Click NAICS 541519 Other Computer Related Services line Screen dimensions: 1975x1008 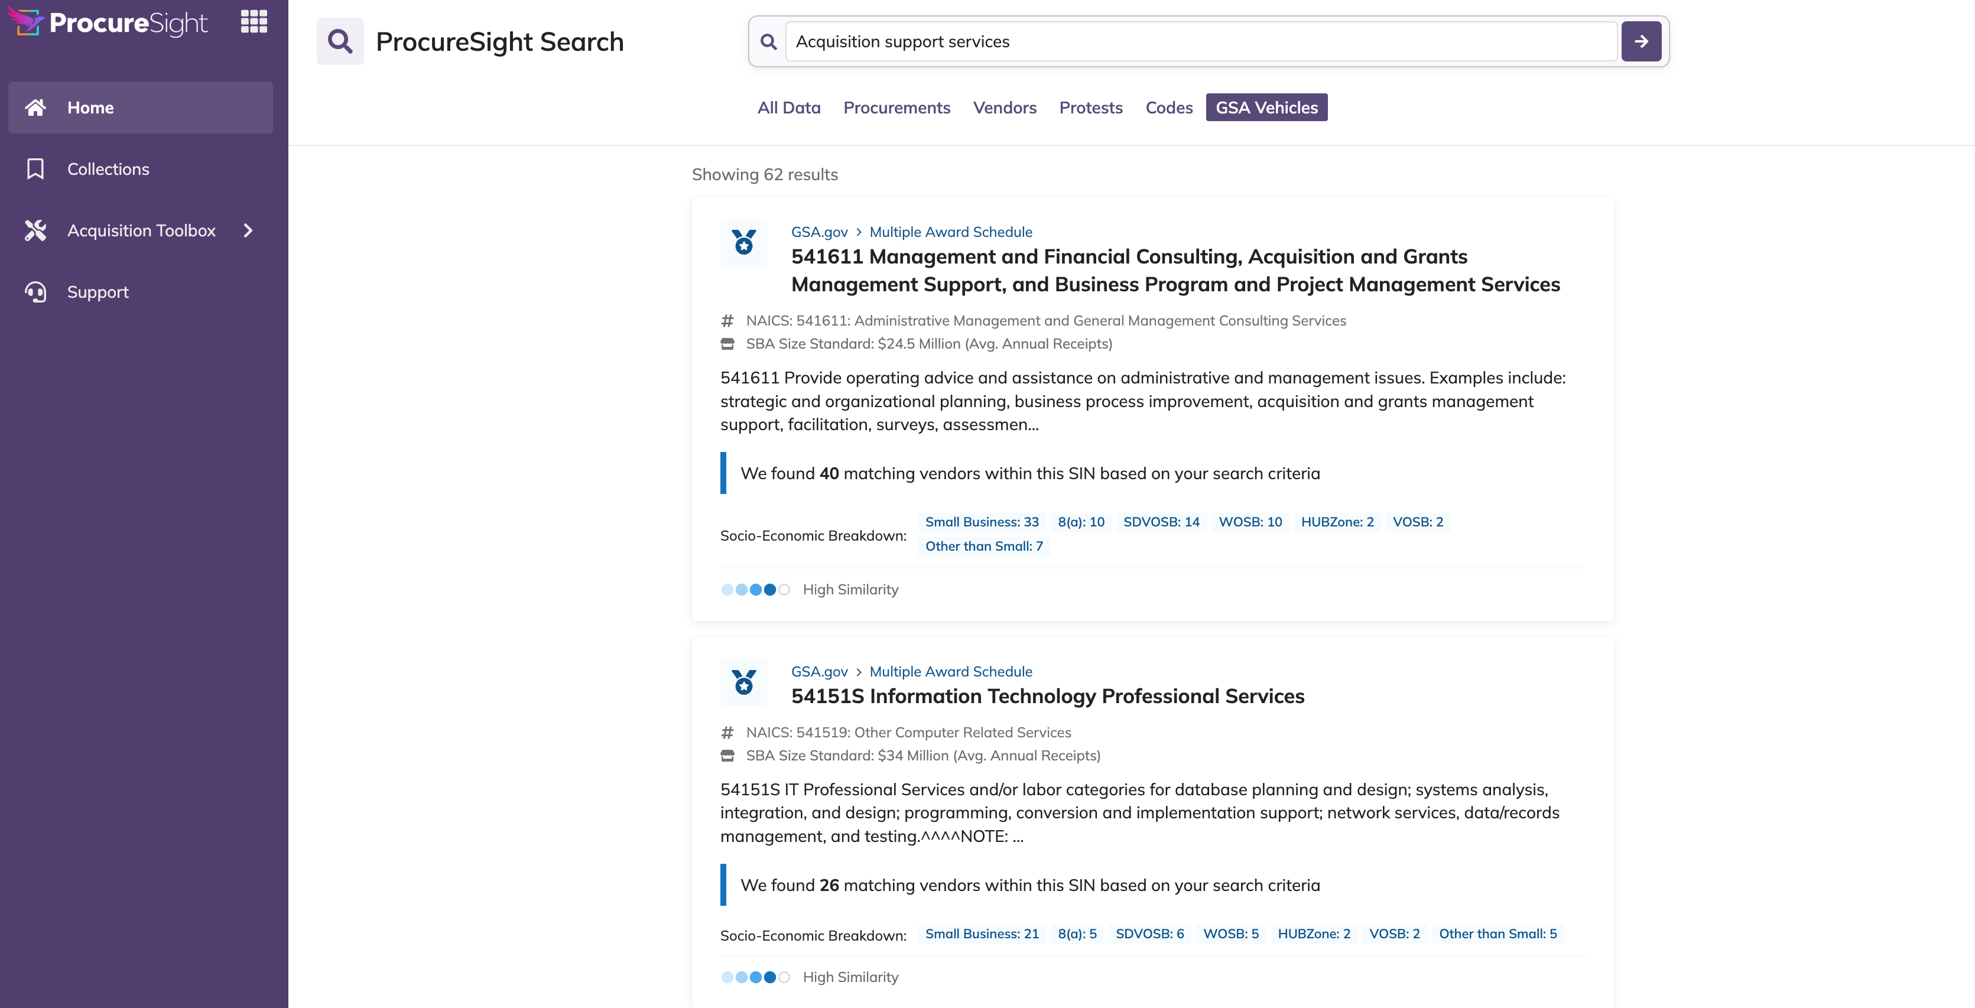tap(908, 733)
